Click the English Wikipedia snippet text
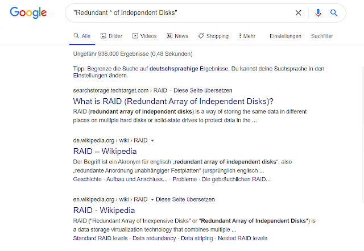This screenshot has height=251, width=364. [x=195, y=225]
